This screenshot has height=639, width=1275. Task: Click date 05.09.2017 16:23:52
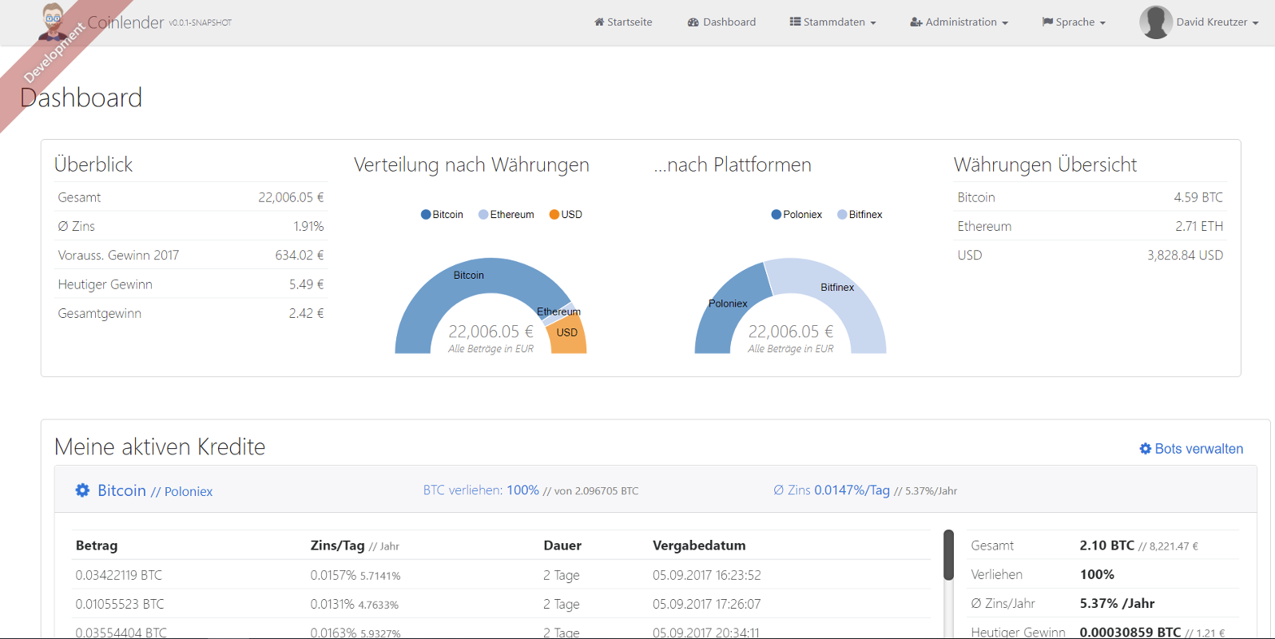[x=707, y=575]
